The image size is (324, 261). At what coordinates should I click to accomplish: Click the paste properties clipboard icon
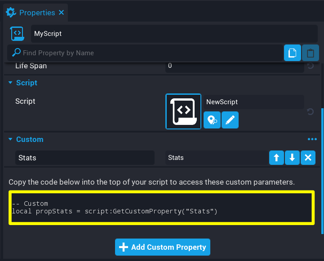(311, 53)
